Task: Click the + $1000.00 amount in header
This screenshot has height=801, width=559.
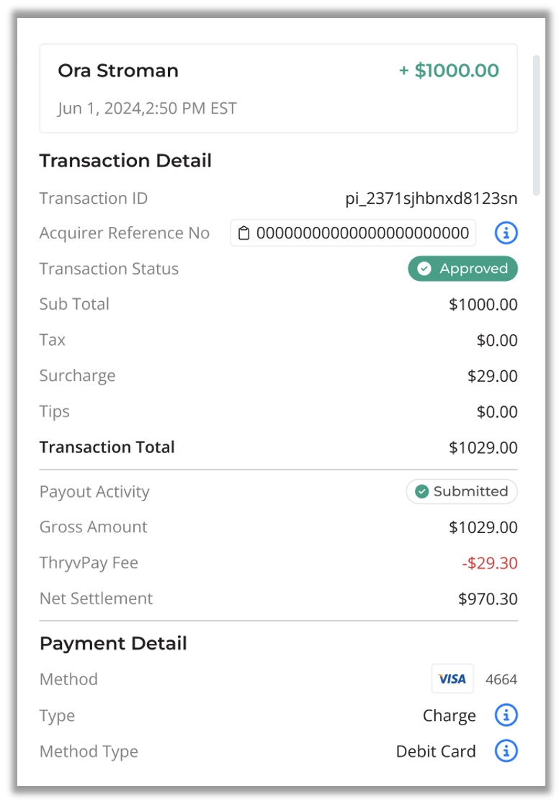Action: [x=449, y=71]
